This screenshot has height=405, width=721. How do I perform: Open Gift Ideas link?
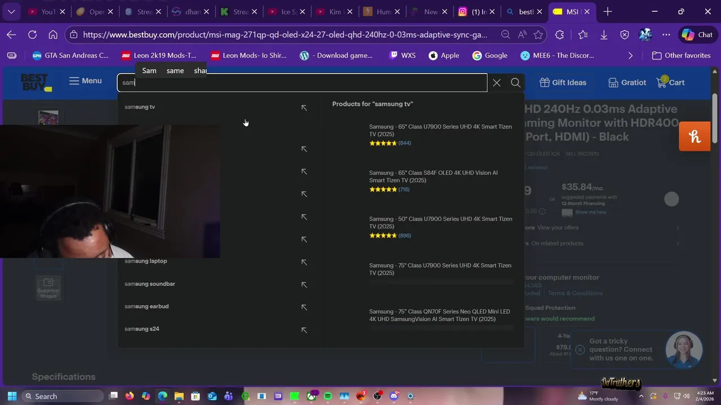[563, 82]
